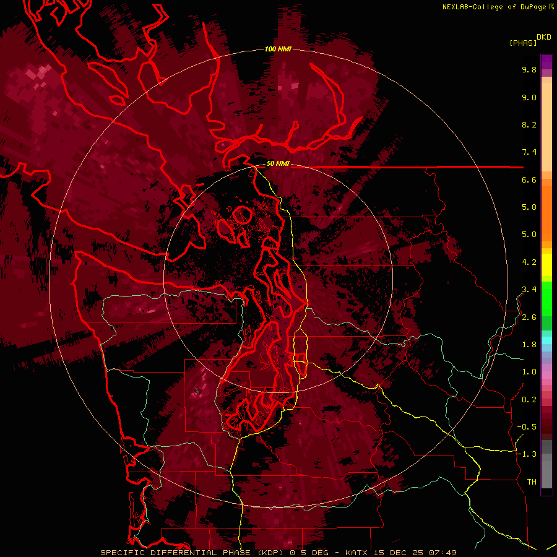Pick the cyan segment of the color bar
557x557 pixels.
click(546, 340)
